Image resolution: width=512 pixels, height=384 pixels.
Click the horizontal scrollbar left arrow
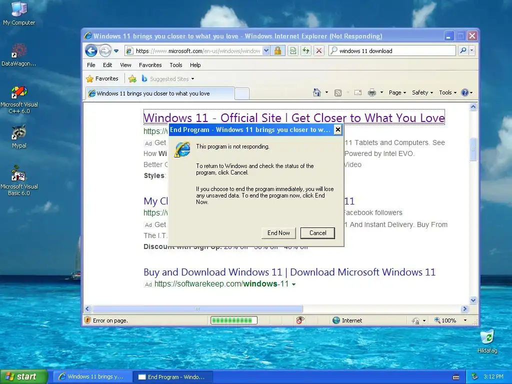(x=87, y=308)
